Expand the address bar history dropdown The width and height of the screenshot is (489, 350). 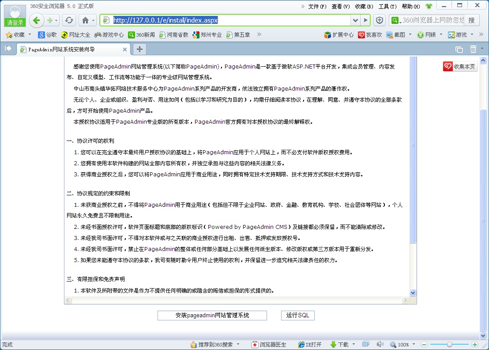[355, 20]
